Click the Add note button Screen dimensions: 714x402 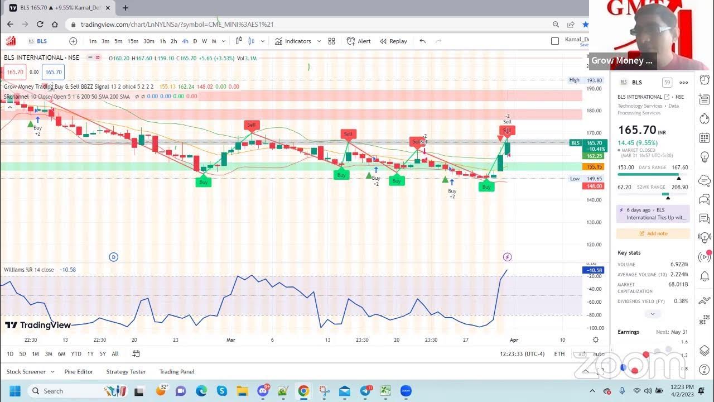tap(653, 233)
